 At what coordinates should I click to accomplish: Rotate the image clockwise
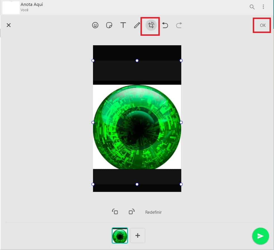tap(132, 212)
